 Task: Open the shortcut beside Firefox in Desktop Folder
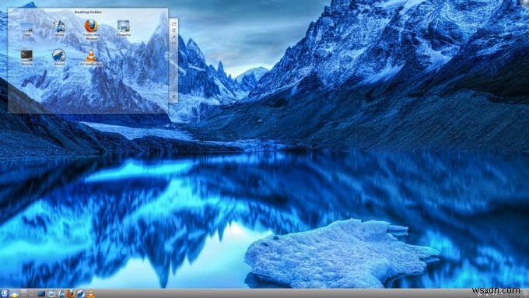59,27
